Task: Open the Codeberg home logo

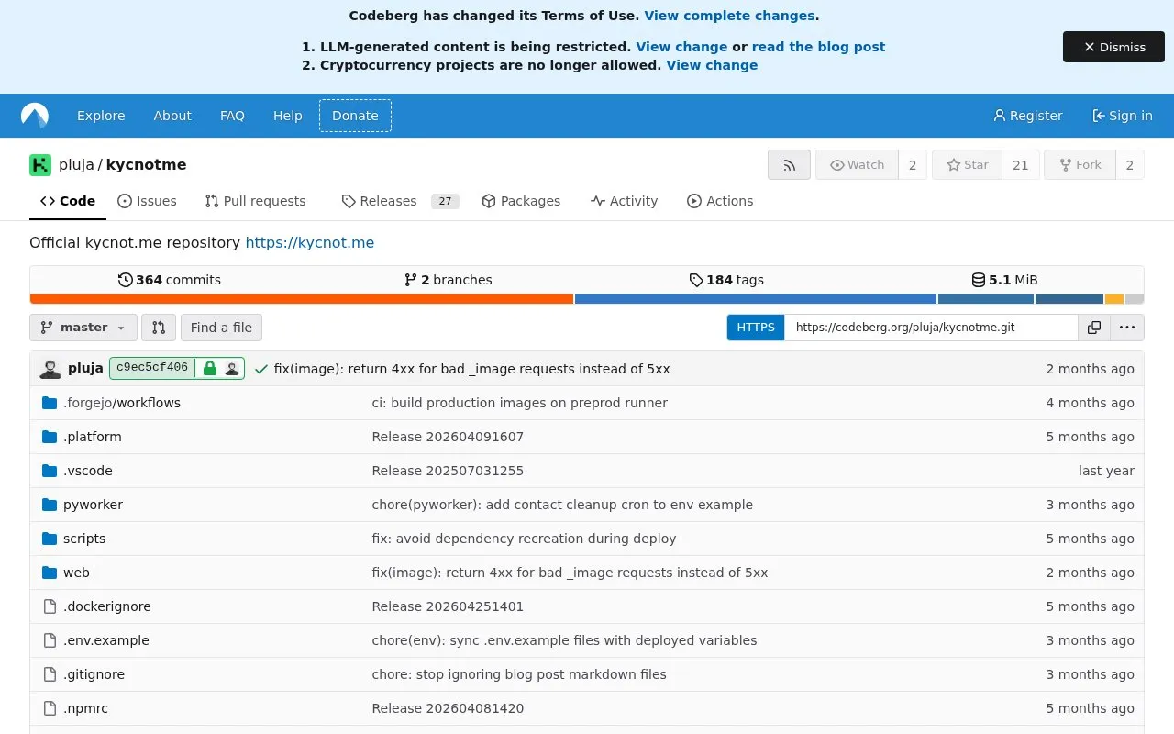Action: point(35,116)
